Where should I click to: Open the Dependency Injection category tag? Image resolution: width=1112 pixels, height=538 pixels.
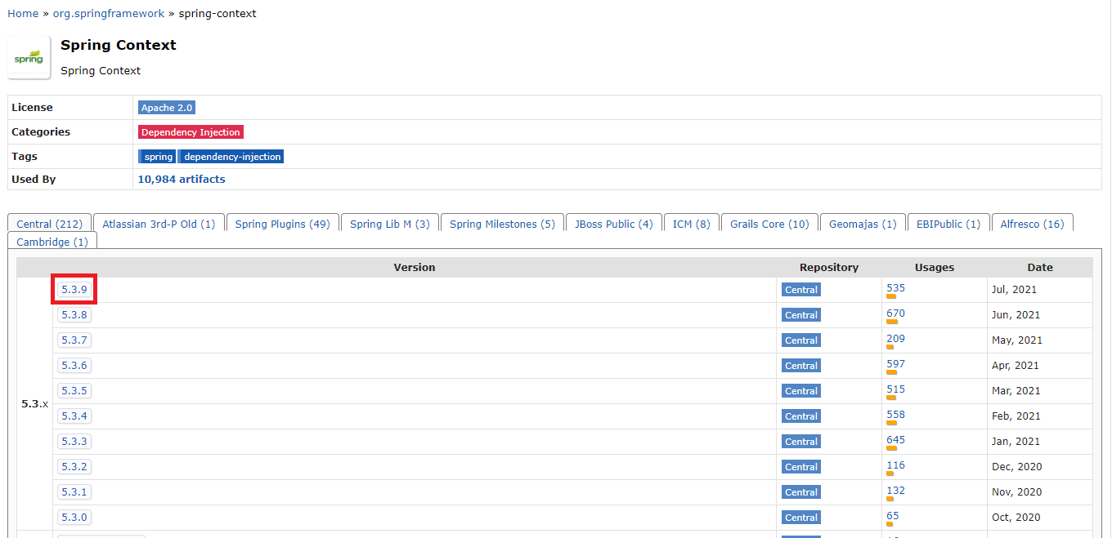(191, 132)
